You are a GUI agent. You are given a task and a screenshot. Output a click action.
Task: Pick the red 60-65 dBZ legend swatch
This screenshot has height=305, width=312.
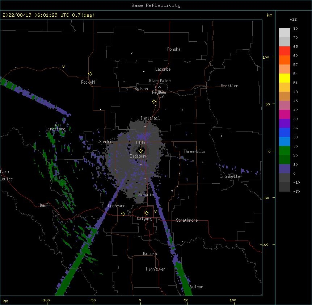[284, 51]
